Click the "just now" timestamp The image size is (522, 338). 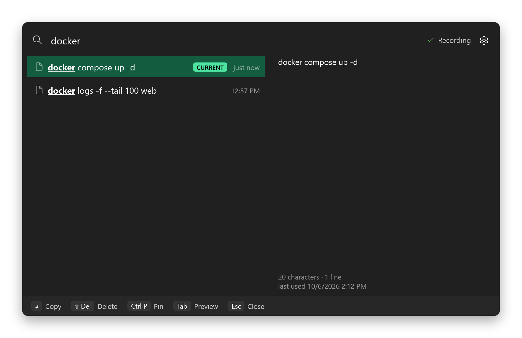click(246, 68)
